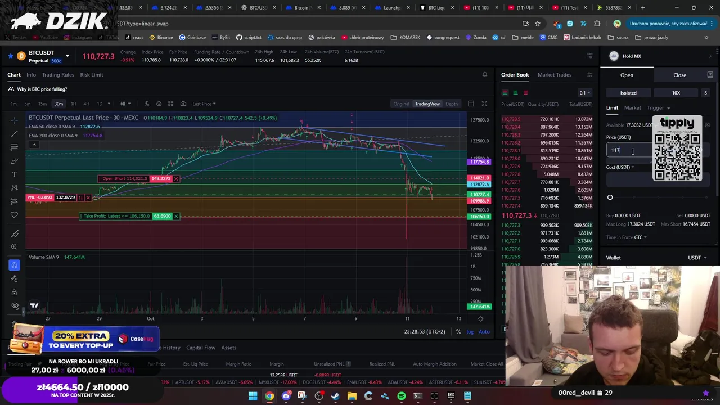Open Wallet USDT currency dropdown
Screen dimensions: 720x405
point(697,258)
